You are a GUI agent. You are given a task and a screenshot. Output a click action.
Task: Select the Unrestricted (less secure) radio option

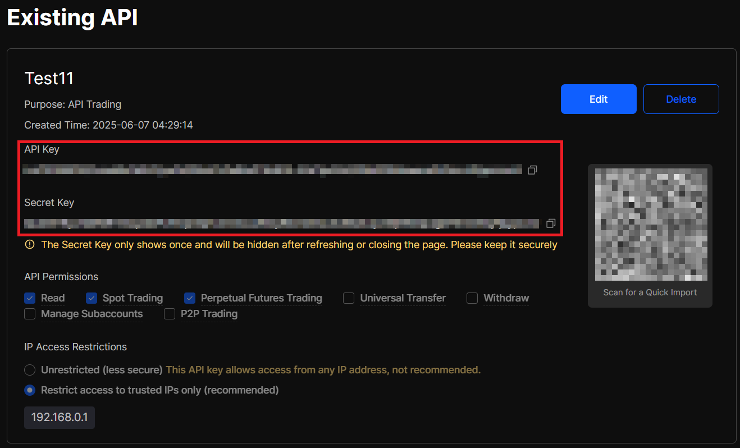tap(30, 370)
